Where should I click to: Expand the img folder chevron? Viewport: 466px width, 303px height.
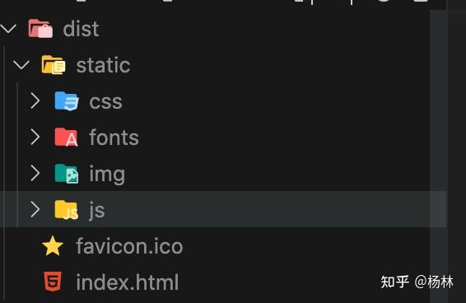(x=35, y=174)
